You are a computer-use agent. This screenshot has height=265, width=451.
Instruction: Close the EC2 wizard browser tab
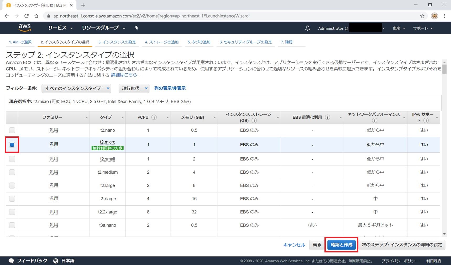[71, 5]
